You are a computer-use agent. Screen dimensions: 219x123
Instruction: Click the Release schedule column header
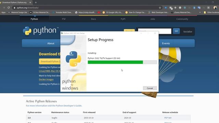tap(170, 112)
